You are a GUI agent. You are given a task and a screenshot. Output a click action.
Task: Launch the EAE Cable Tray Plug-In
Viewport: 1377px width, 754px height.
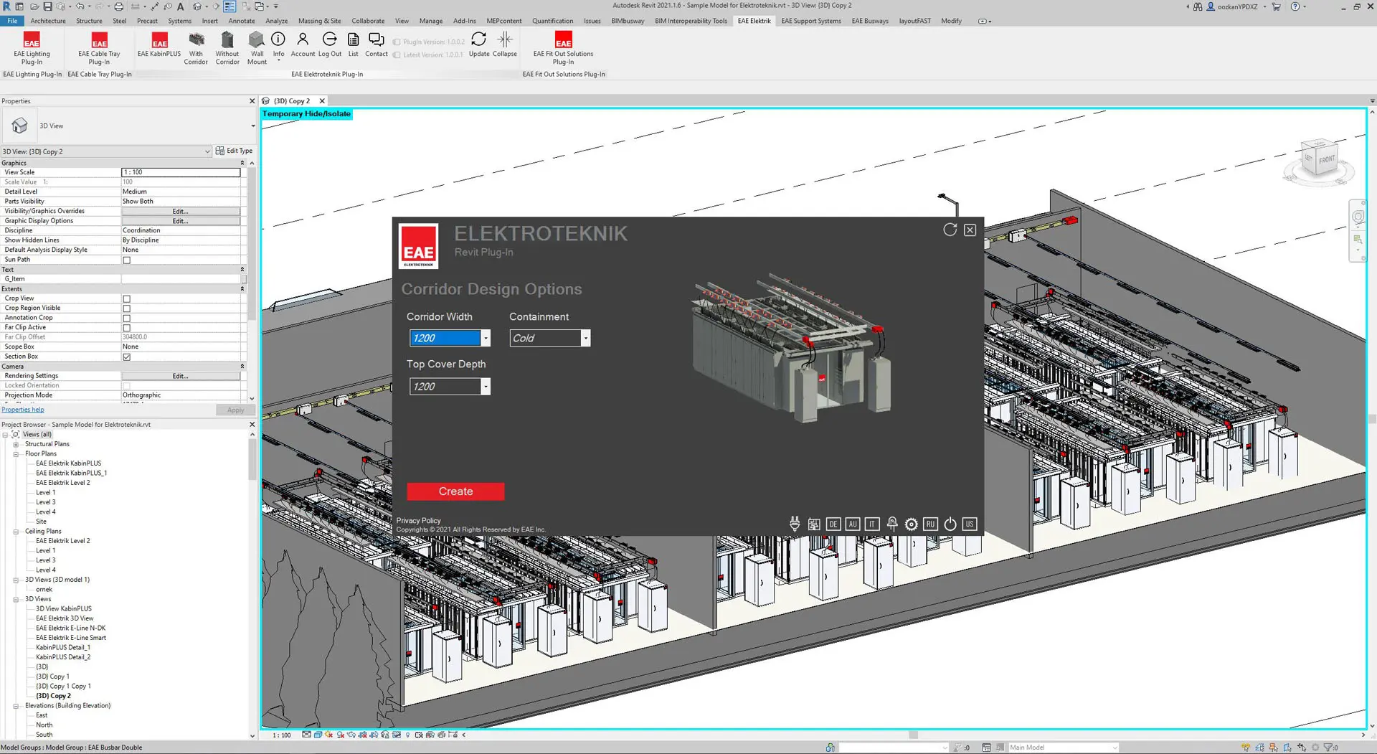99,47
